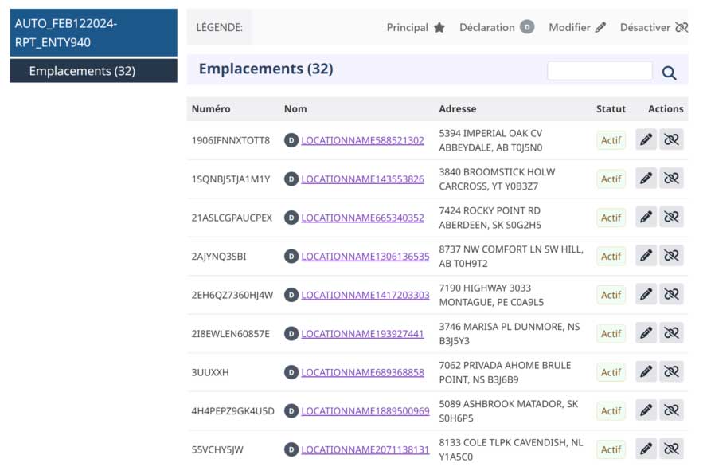
Task: Deactivate location 2AJYNQ3SBI
Action: coord(671,255)
